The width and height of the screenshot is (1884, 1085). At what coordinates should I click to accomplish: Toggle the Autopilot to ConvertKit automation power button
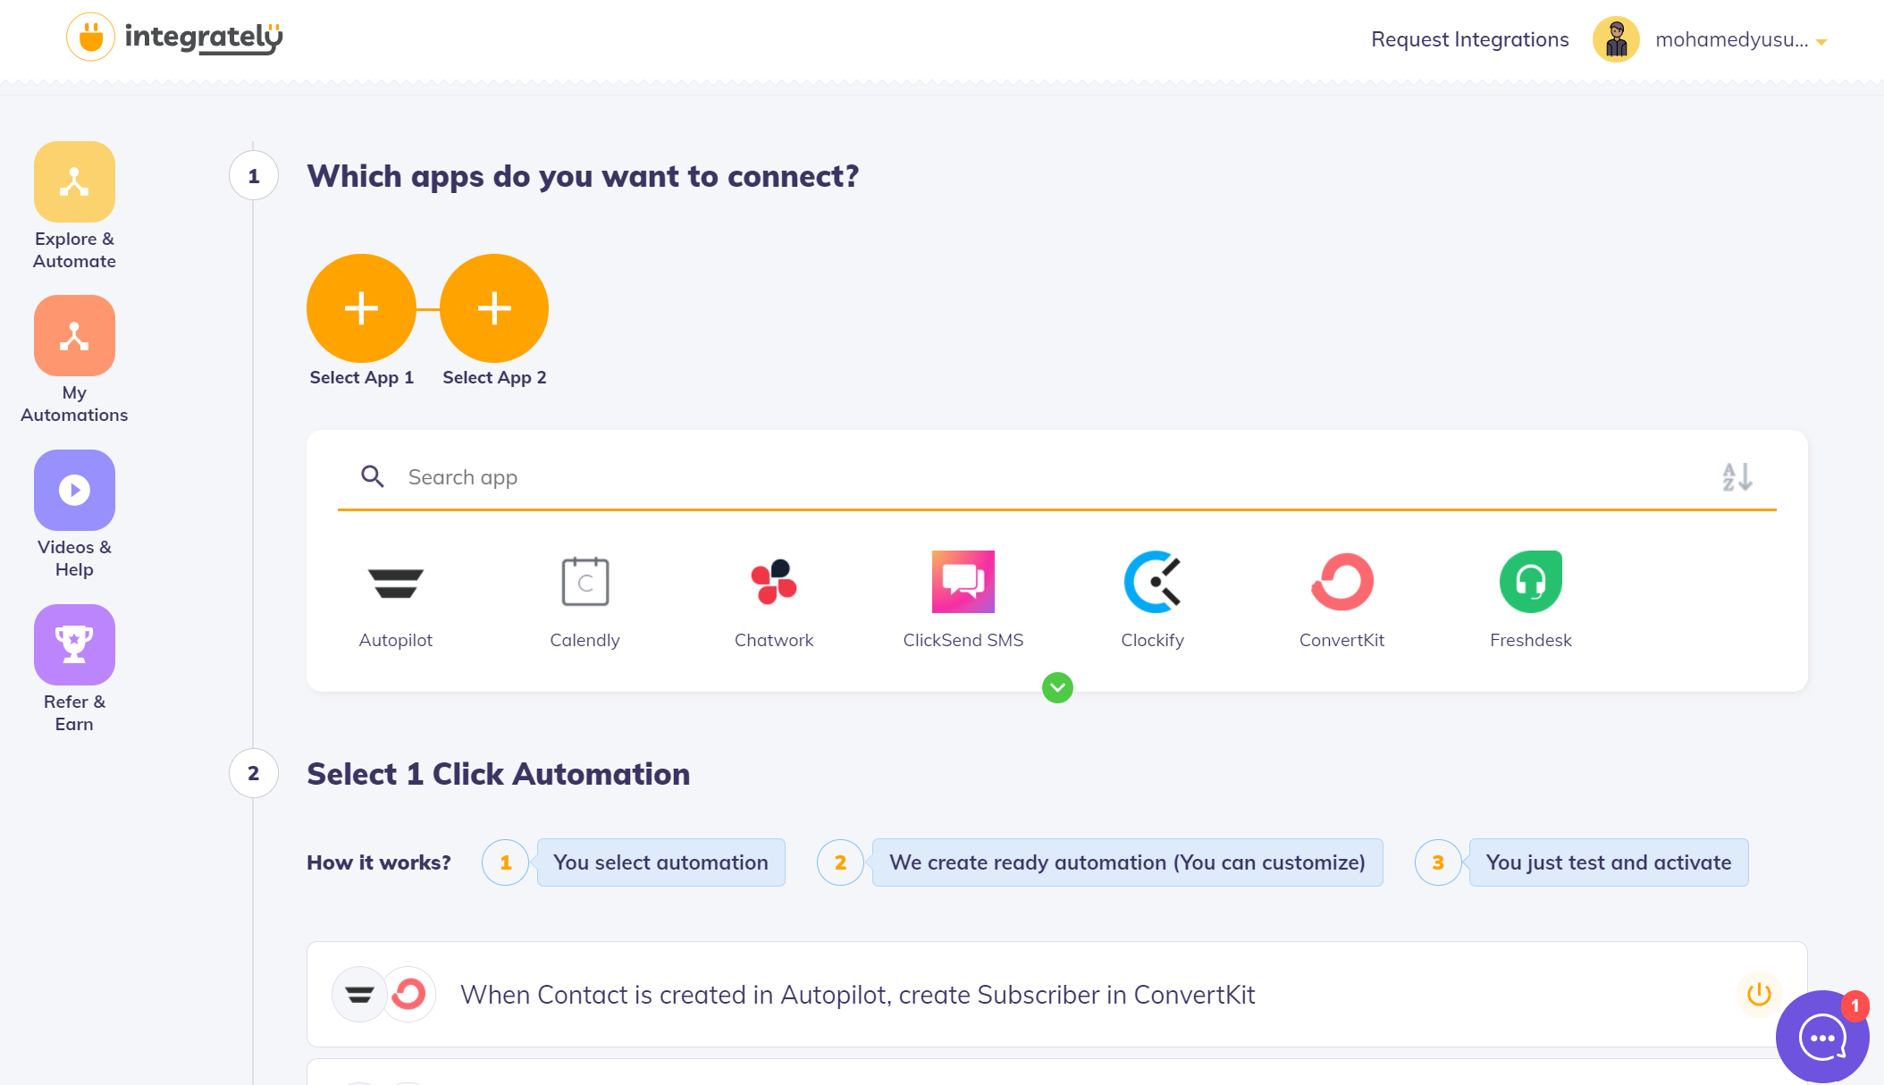coord(1759,994)
